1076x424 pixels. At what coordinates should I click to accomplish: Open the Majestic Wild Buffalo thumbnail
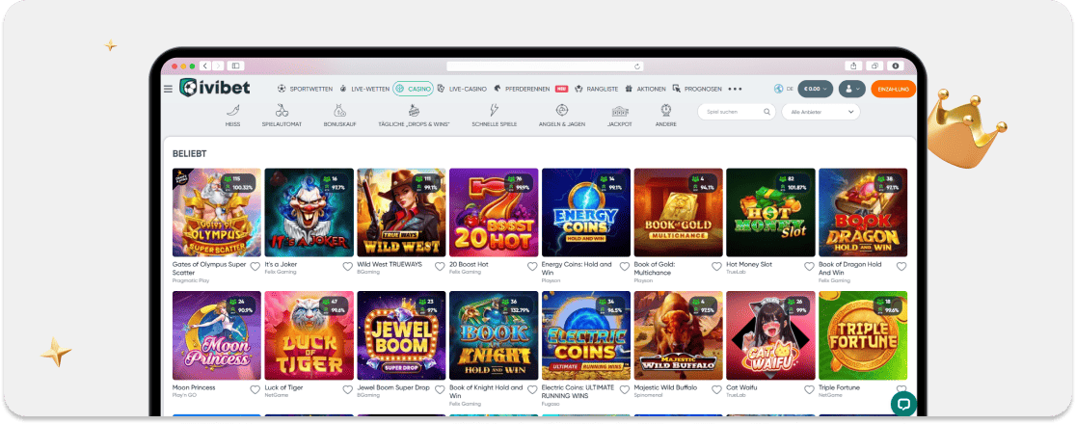(x=679, y=335)
